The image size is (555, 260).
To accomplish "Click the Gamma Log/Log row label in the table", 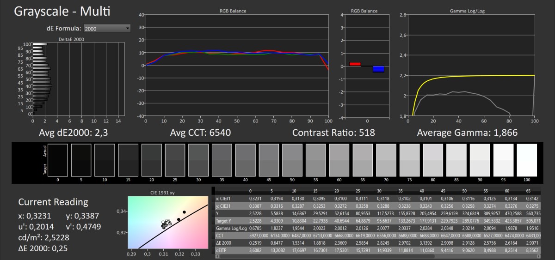I will point(229,229).
